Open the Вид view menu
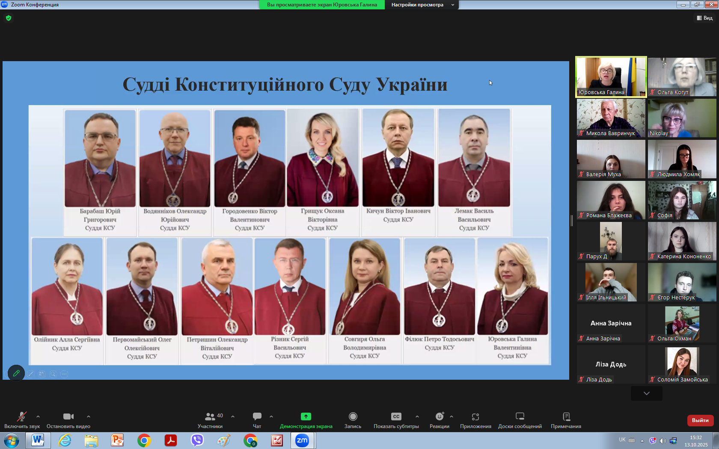The image size is (719, 449). click(x=704, y=18)
